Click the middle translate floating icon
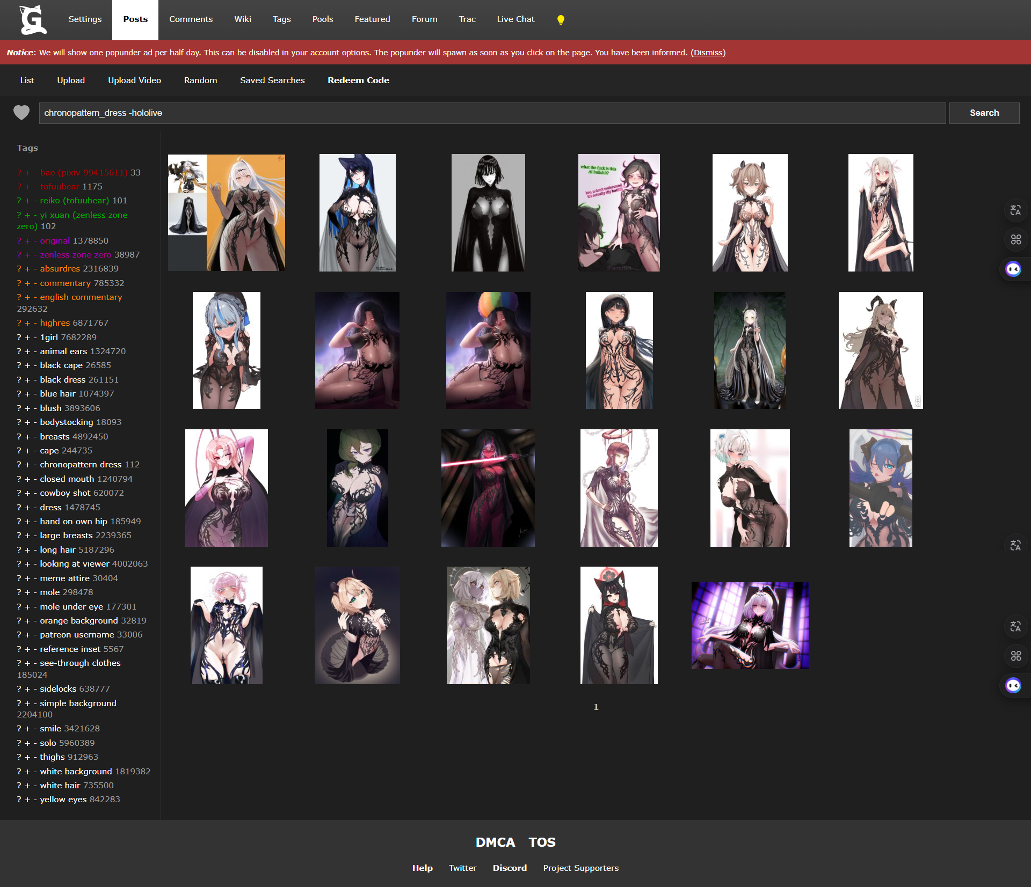This screenshot has width=1031, height=887. (1015, 546)
